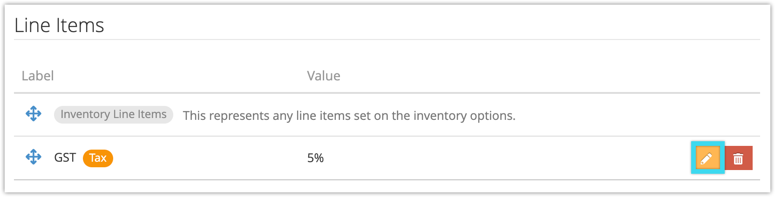The image size is (775, 197).
Task: Click the orange pencil edit button for GST
Action: [707, 158]
